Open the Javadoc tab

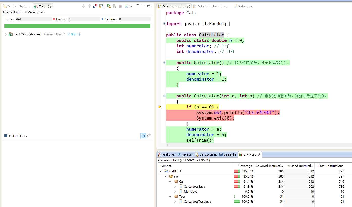click(x=185, y=155)
